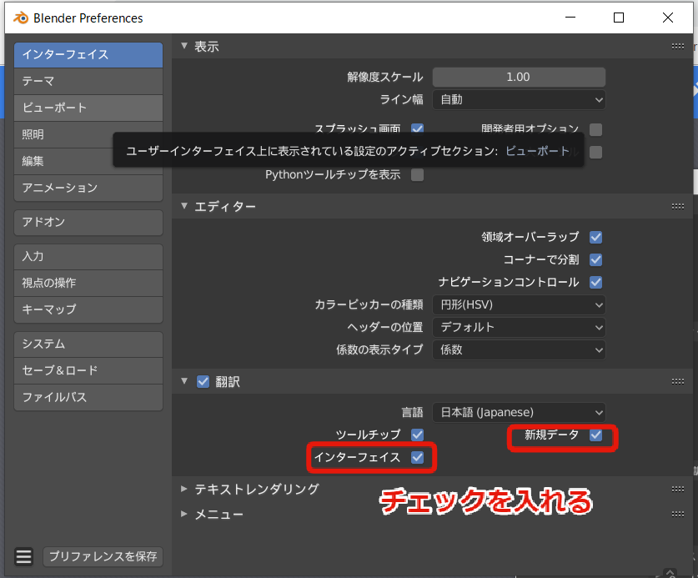This screenshot has height=578, width=698.
Task: Open the hamburger menu beside the save preferences button
Action: click(x=24, y=556)
